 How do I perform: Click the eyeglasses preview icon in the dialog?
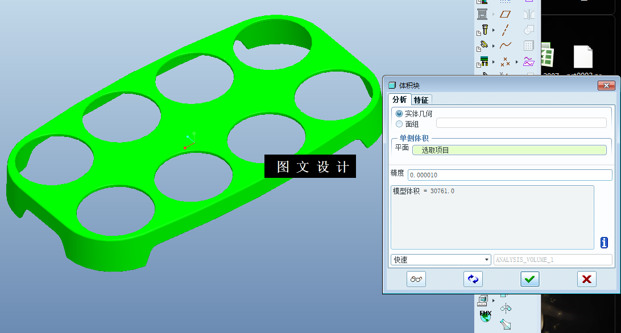click(x=416, y=279)
